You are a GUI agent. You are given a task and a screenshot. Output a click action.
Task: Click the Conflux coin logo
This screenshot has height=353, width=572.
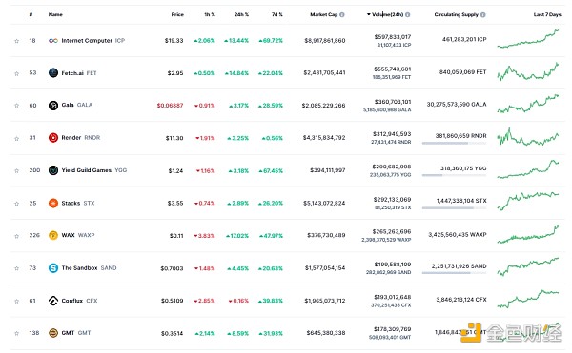click(x=53, y=301)
